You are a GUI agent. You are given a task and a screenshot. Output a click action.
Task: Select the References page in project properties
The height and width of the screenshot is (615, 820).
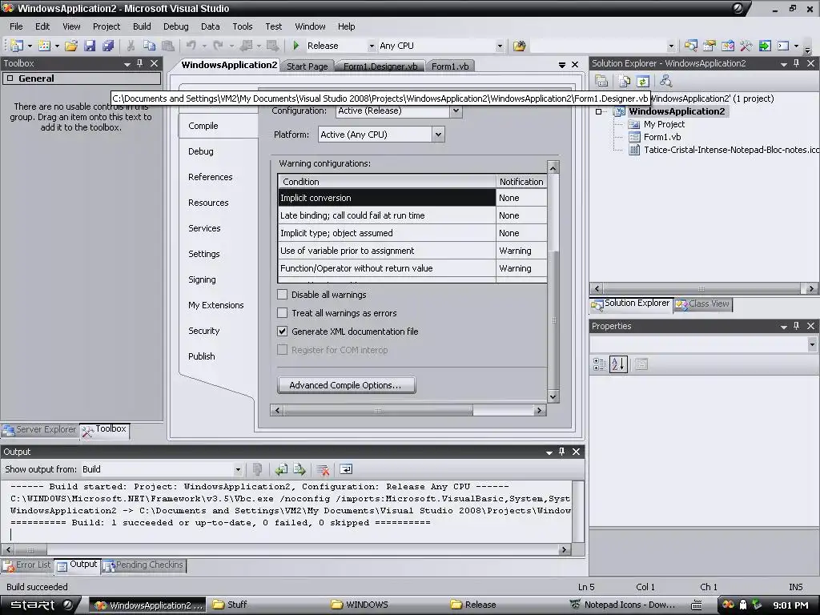[x=211, y=177]
